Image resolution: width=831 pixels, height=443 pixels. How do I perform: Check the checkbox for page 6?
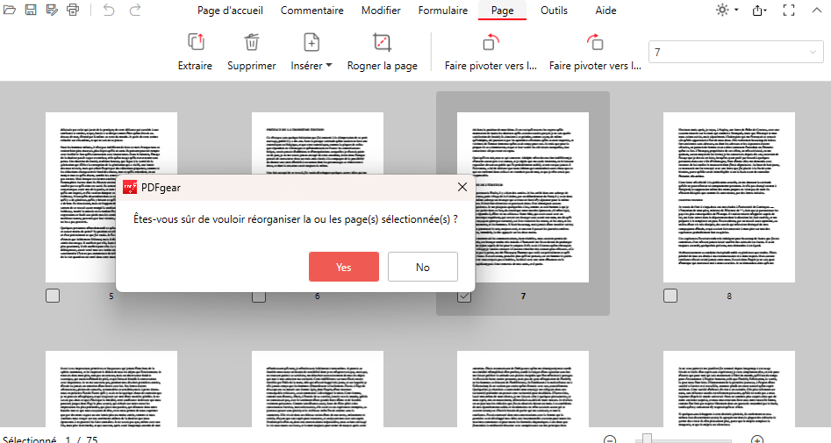(x=259, y=297)
